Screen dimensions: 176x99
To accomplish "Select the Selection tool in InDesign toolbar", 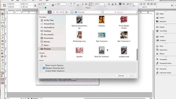I will [2, 14].
